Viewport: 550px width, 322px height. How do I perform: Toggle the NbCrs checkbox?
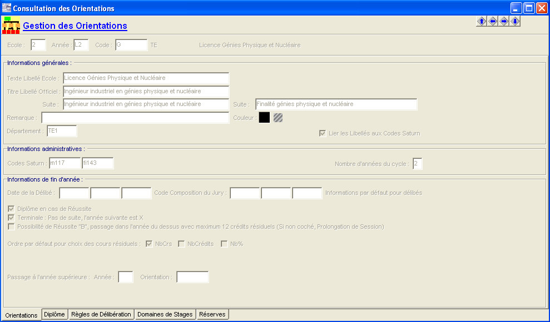click(149, 244)
